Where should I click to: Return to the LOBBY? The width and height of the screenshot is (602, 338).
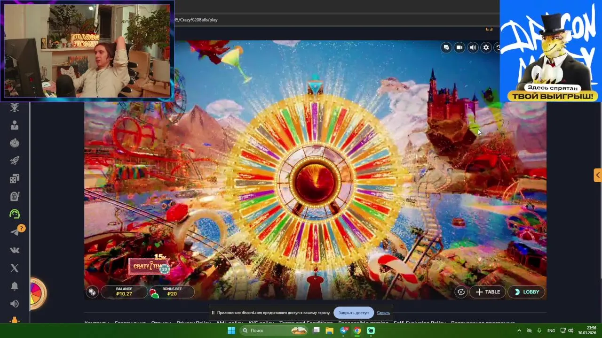(527, 292)
